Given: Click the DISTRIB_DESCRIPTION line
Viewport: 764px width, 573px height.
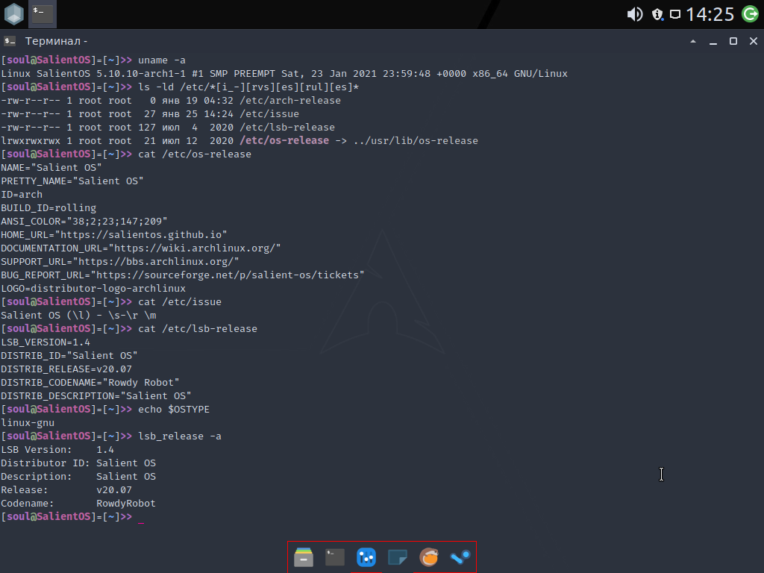Looking at the screenshot, I should click(x=96, y=396).
